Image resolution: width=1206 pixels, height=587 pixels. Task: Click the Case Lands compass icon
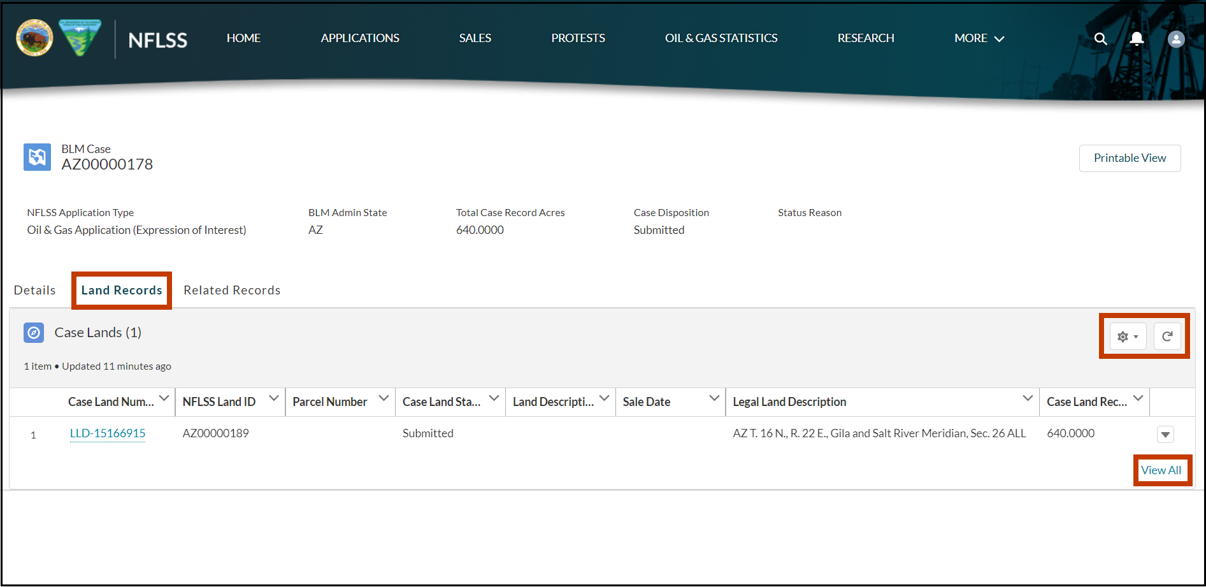click(x=33, y=332)
